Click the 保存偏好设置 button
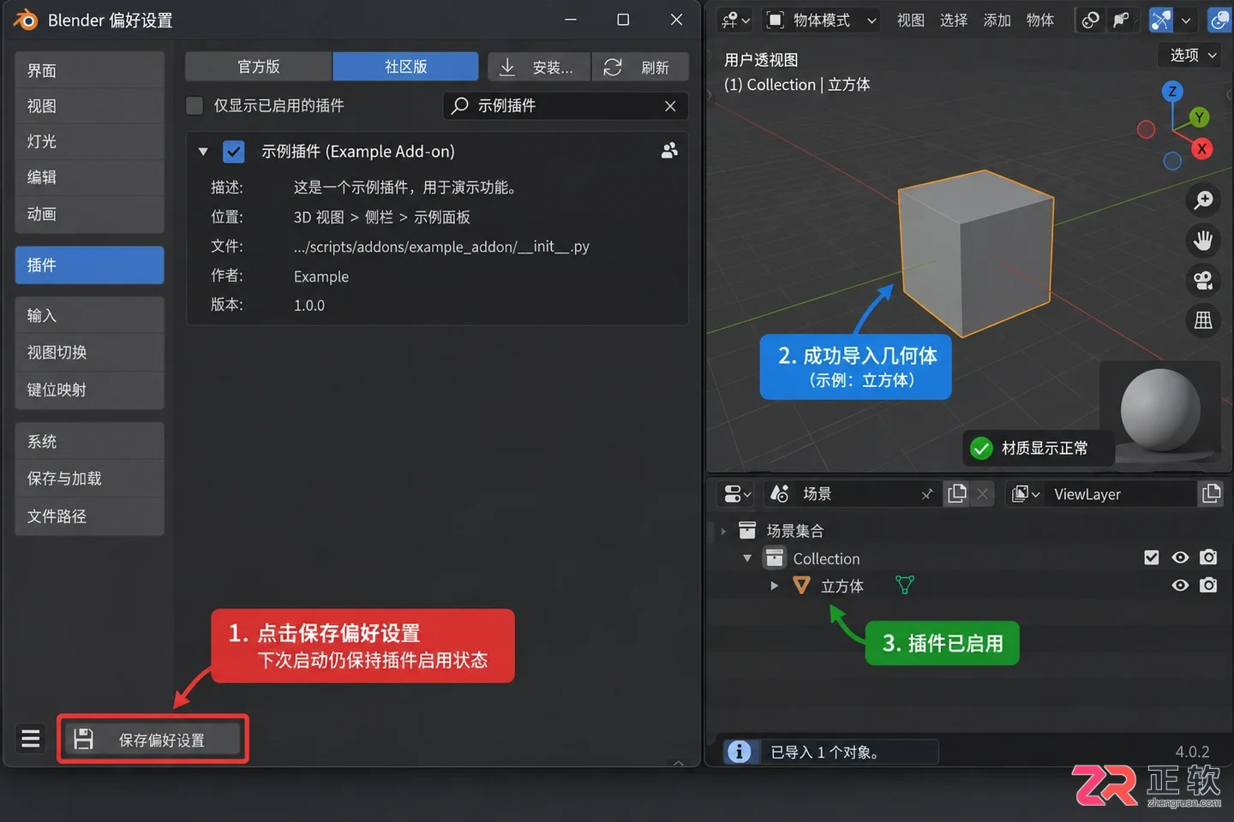Viewport: 1234px width, 822px height. coord(153,740)
